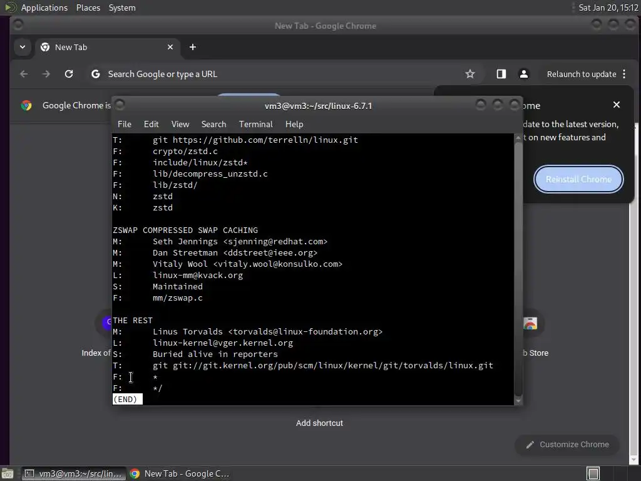
Task: Click Chrome forward navigation arrow
Action: coord(46,74)
